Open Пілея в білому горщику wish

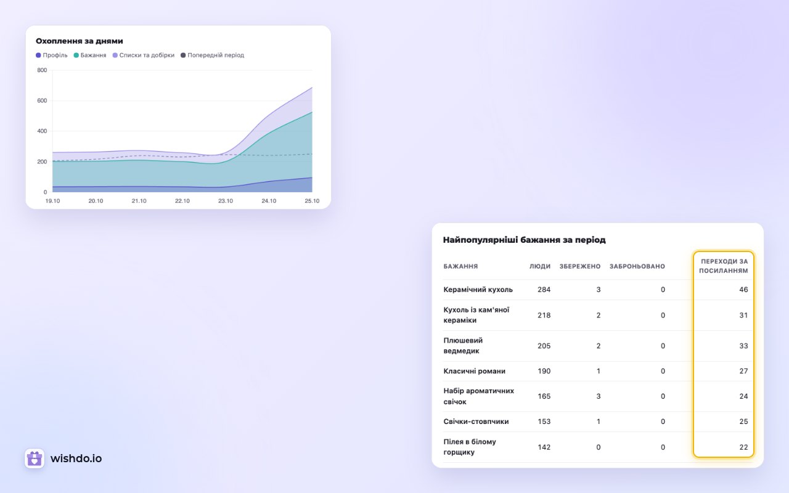(x=470, y=447)
